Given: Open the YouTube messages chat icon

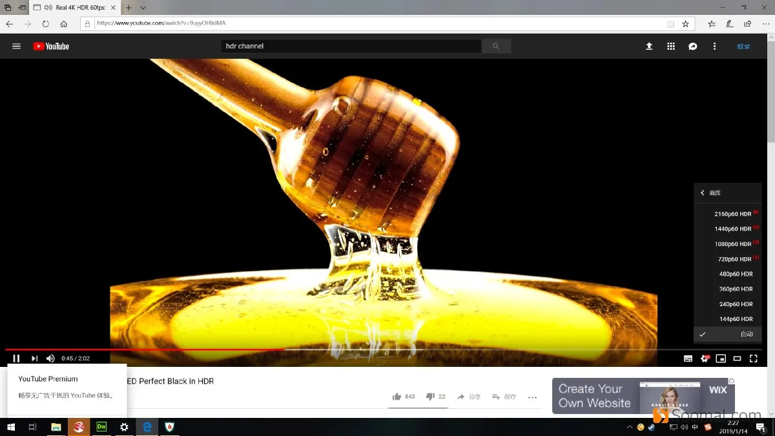Looking at the screenshot, I should point(692,47).
